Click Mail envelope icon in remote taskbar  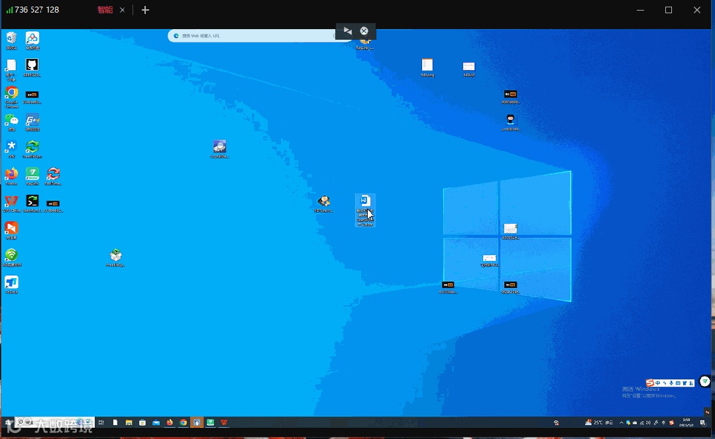tap(156, 422)
